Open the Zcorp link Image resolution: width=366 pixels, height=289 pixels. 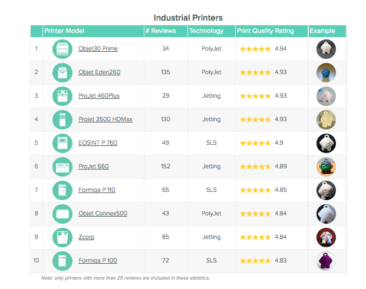(87, 237)
